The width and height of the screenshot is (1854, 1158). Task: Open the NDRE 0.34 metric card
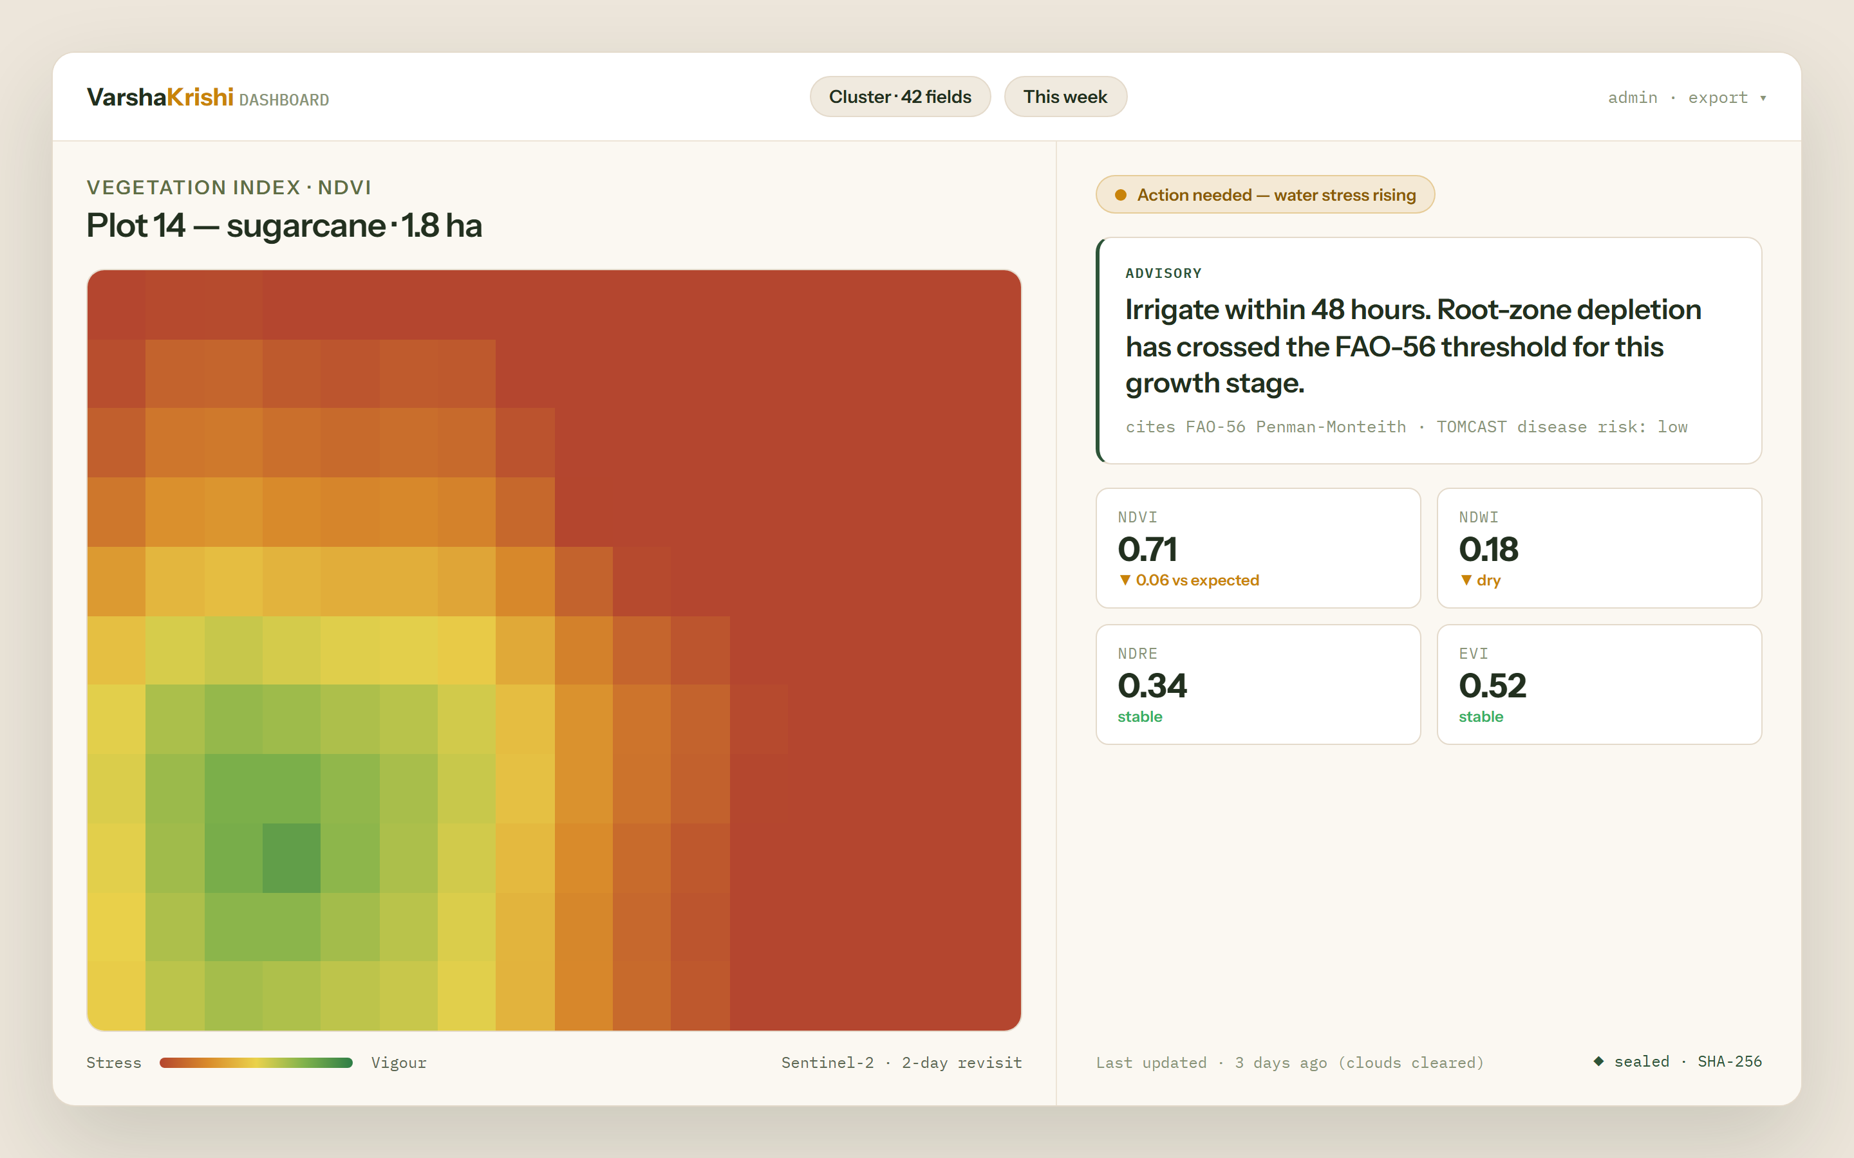pos(1258,685)
